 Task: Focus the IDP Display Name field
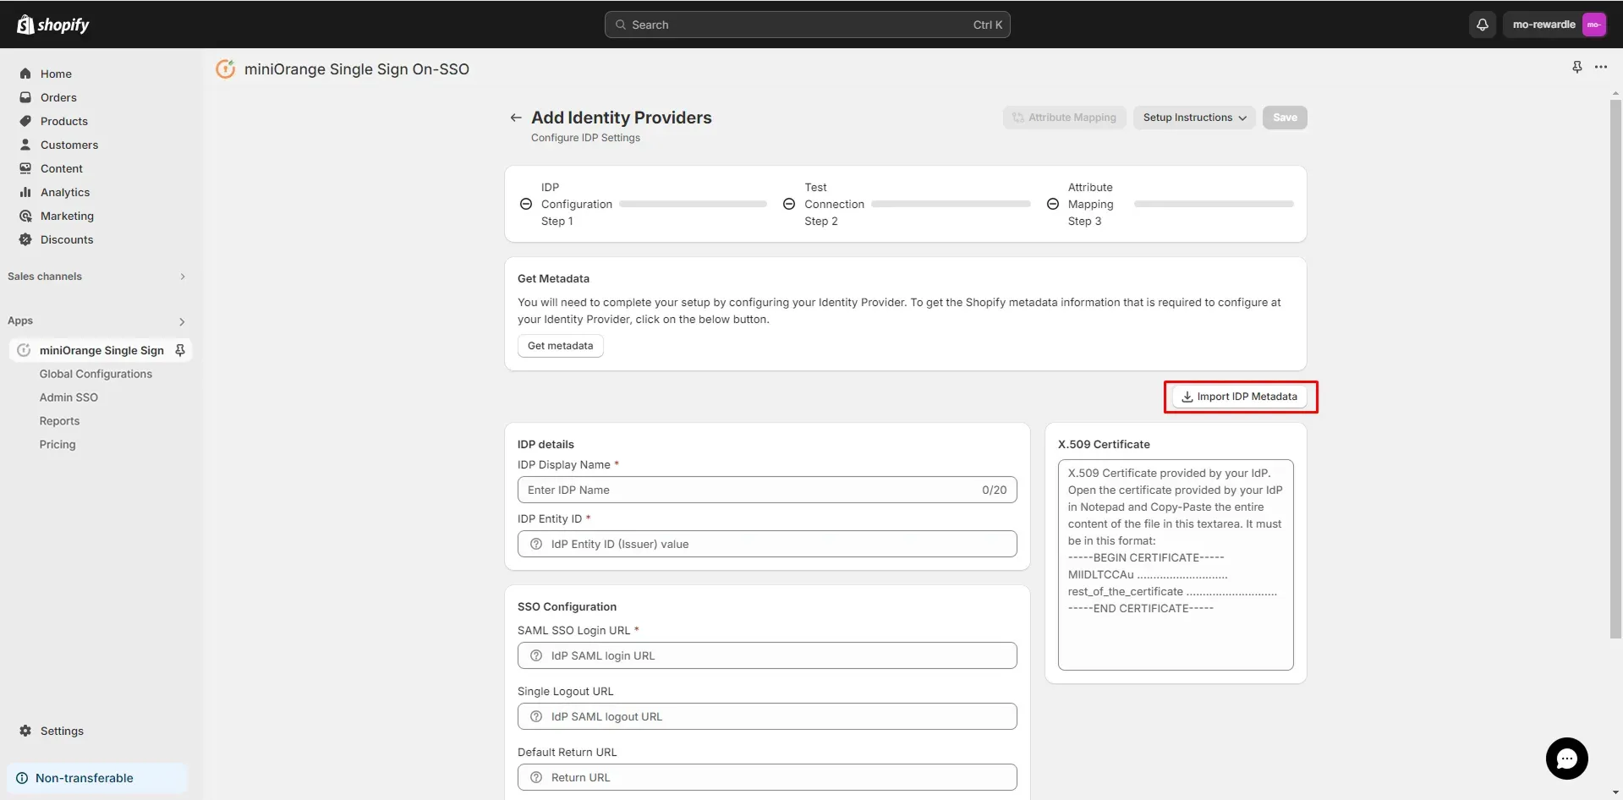pos(767,490)
